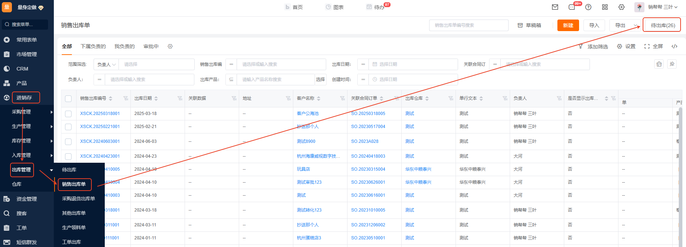Select the 下属负责的 tab
This screenshot has height=247, width=686.
[93, 46]
